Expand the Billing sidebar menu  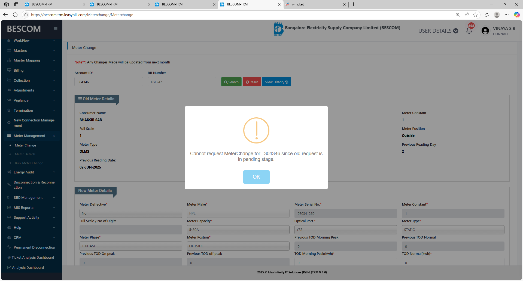(x=32, y=70)
